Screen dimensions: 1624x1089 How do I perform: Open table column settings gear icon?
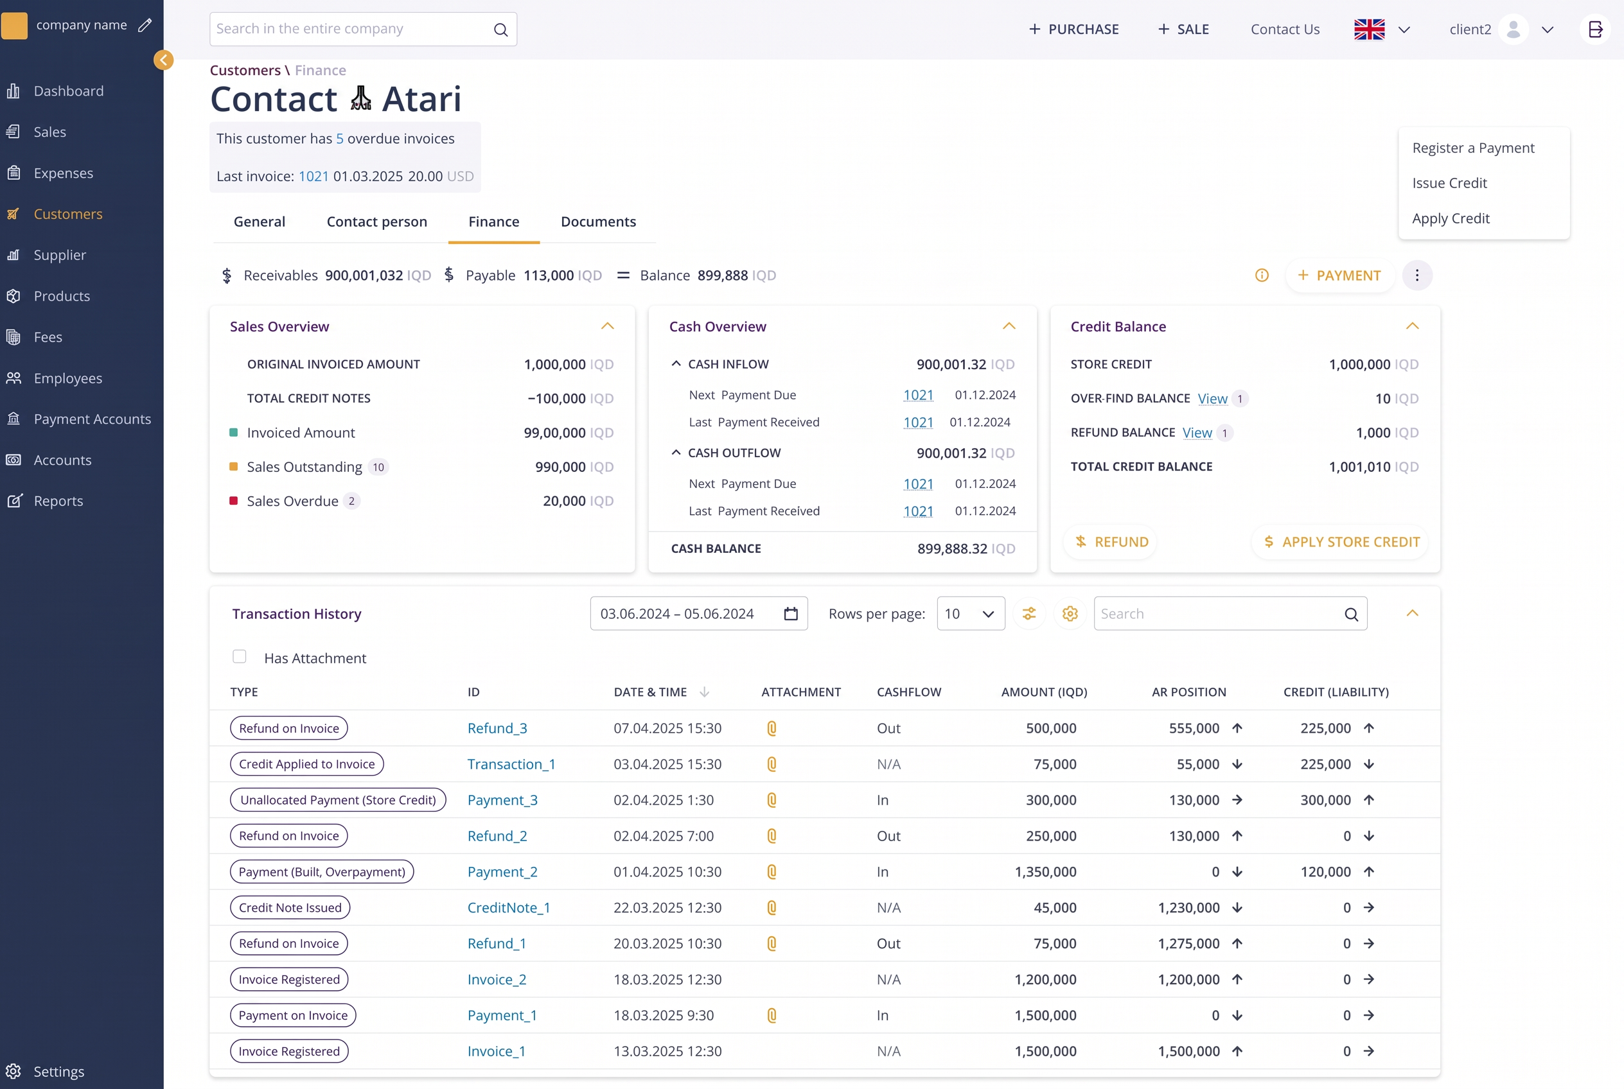(1070, 614)
